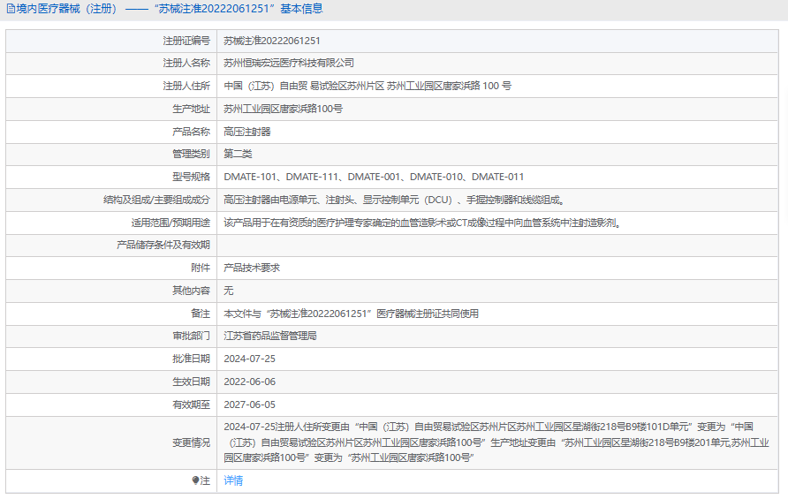
Task: Click the 注册人名称 label
Action: (186, 64)
